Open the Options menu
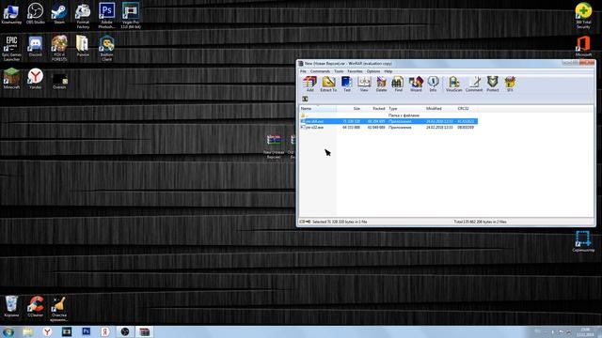The width and height of the screenshot is (602, 338). pos(372,71)
